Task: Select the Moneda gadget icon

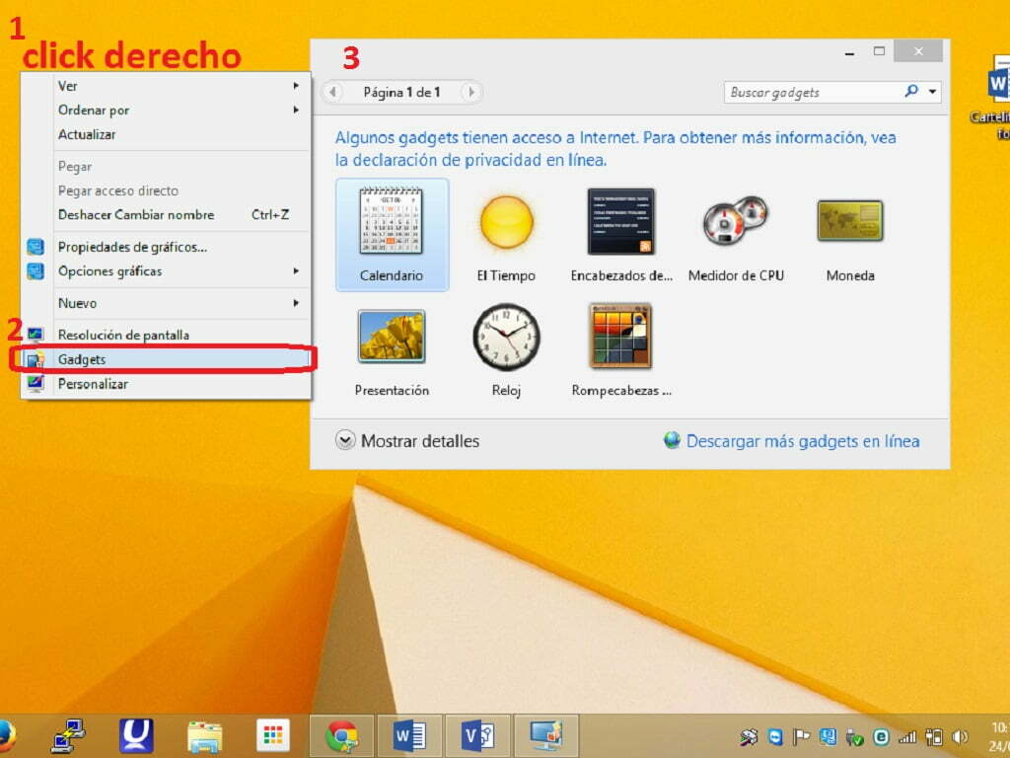Action: [849, 222]
